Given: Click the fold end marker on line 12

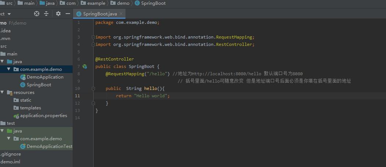Looking at the screenshot, I should point(93,103).
